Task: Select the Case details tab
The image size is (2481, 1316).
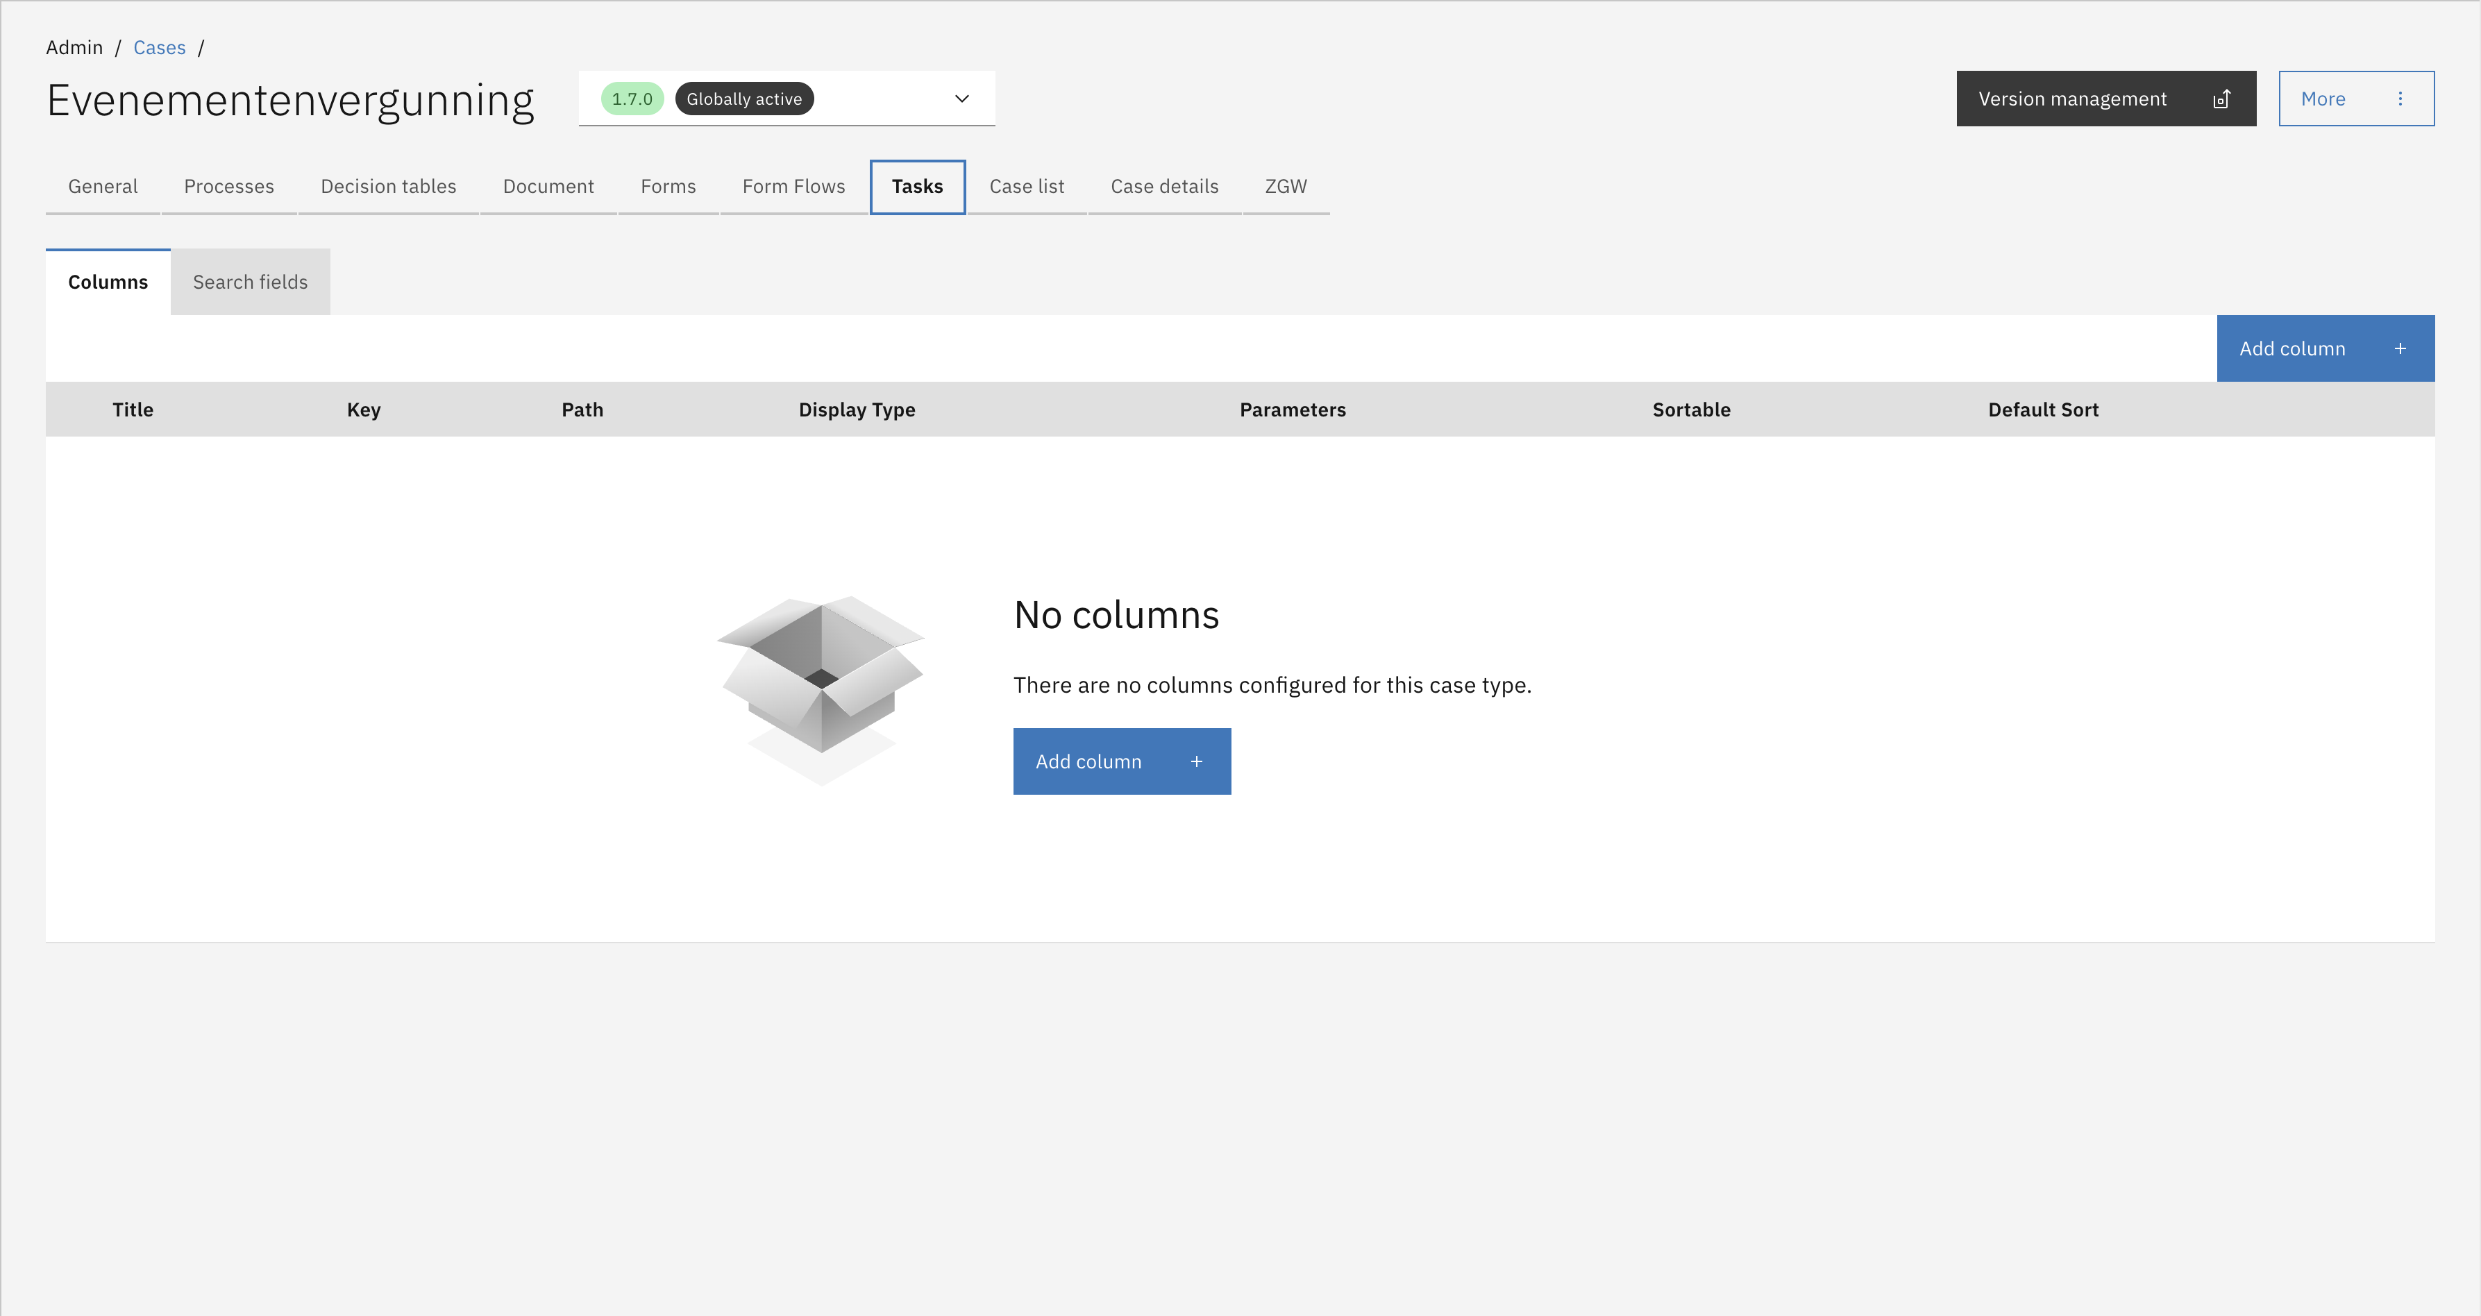Action: 1163,187
